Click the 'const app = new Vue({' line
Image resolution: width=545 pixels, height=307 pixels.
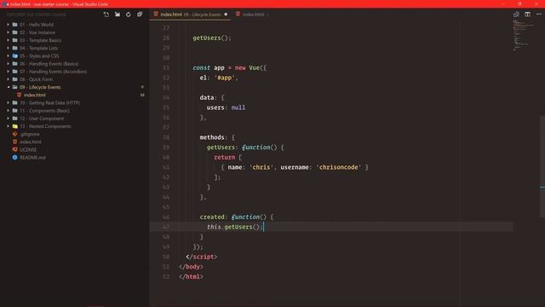pyautogui.click(x=229, y=68)
